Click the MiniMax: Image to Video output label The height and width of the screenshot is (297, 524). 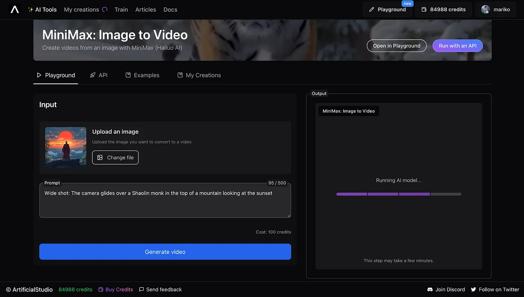tap(348, 111)
